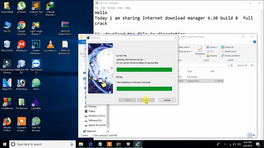Select the Atom editor desktop icon
The height and width of the screenshot is (148, 264).
36,84
